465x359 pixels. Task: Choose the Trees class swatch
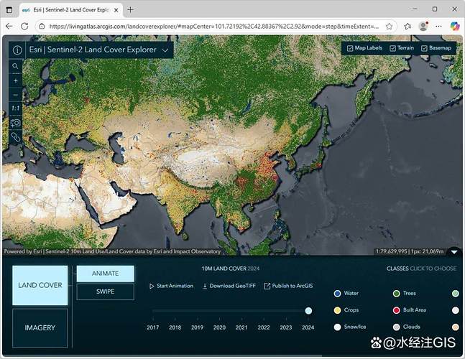pos(397,294)
